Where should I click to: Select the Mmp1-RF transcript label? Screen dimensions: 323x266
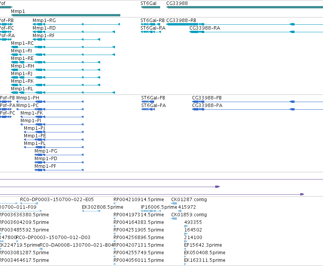[x=44, y=36]
